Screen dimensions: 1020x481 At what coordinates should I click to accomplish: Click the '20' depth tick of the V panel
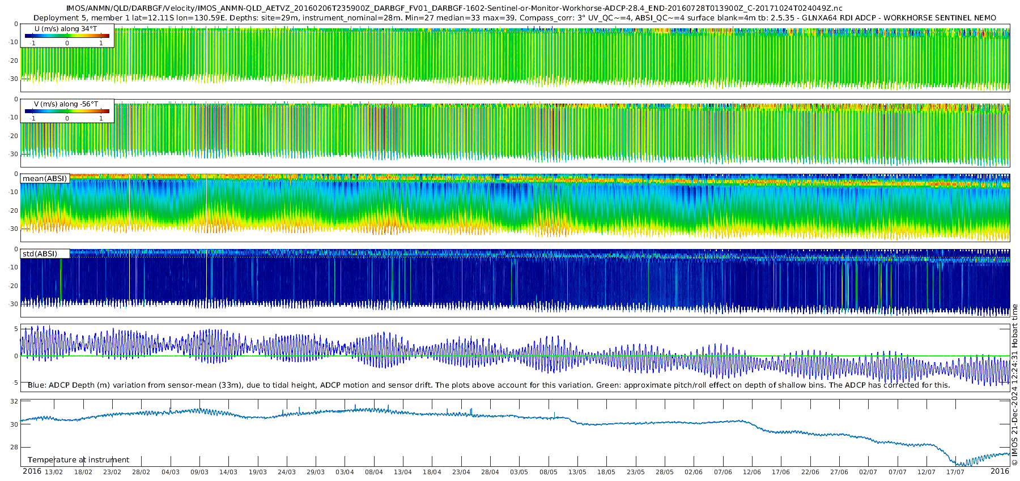pos(14,136)
